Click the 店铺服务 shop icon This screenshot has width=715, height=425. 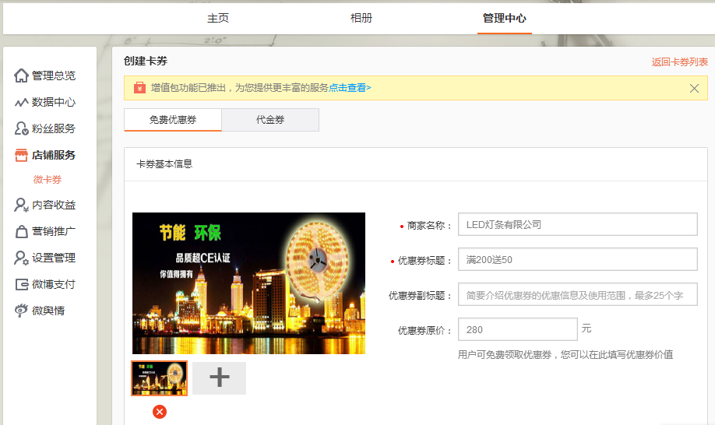[x=22, y=155]
